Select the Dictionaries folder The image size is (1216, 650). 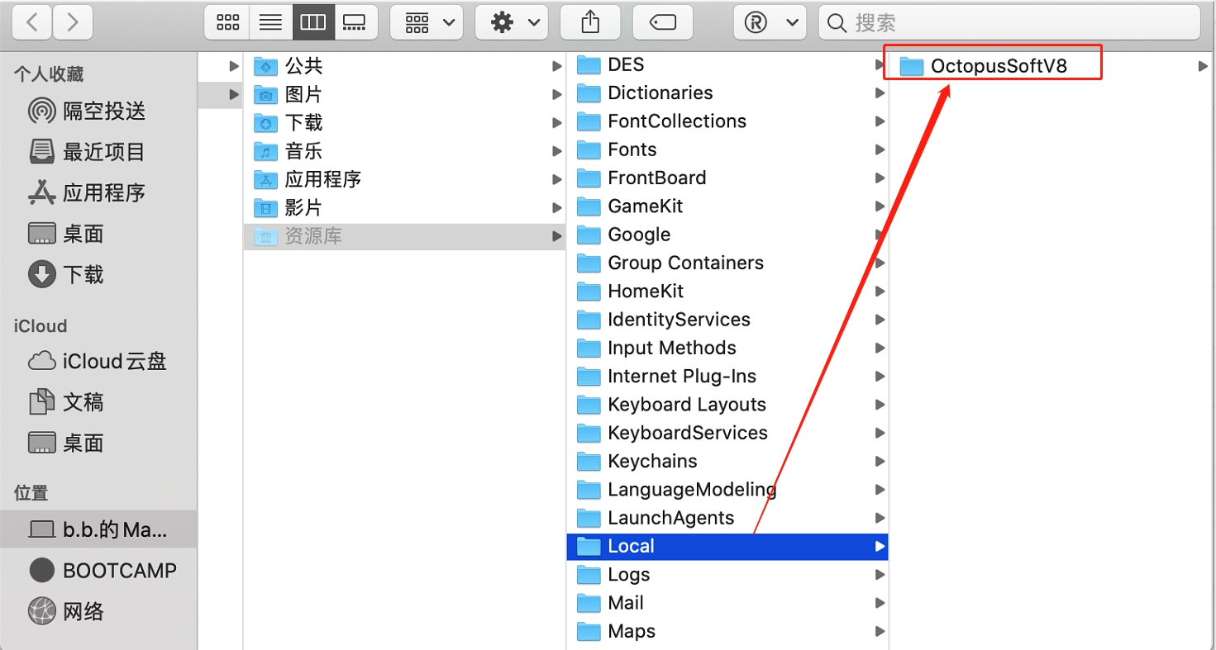point(727,93)
